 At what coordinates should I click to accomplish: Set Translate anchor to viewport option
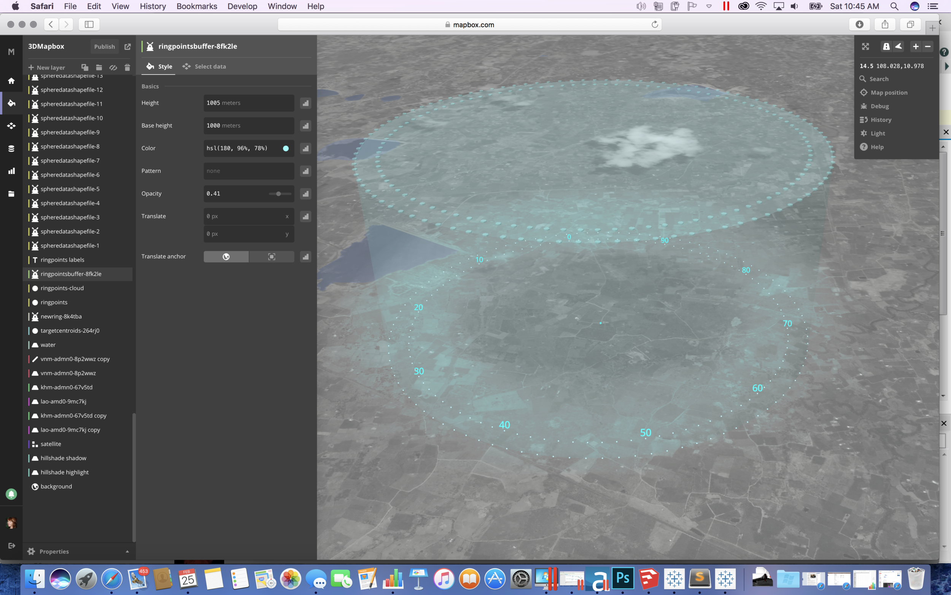click(x=271, y=257)
